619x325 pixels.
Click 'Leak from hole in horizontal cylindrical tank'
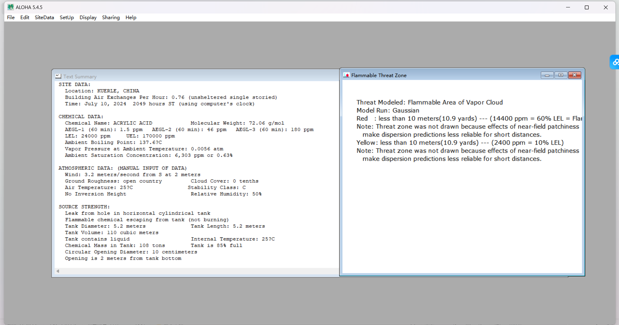[x=137, y=213]
